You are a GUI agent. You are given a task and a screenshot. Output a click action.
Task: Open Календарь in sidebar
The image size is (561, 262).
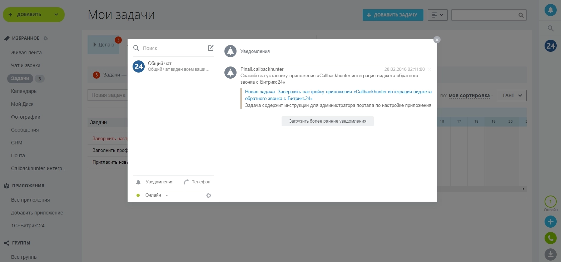click(24, 91)
